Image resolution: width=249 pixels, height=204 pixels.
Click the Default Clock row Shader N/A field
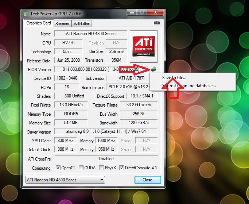point(147,149)
